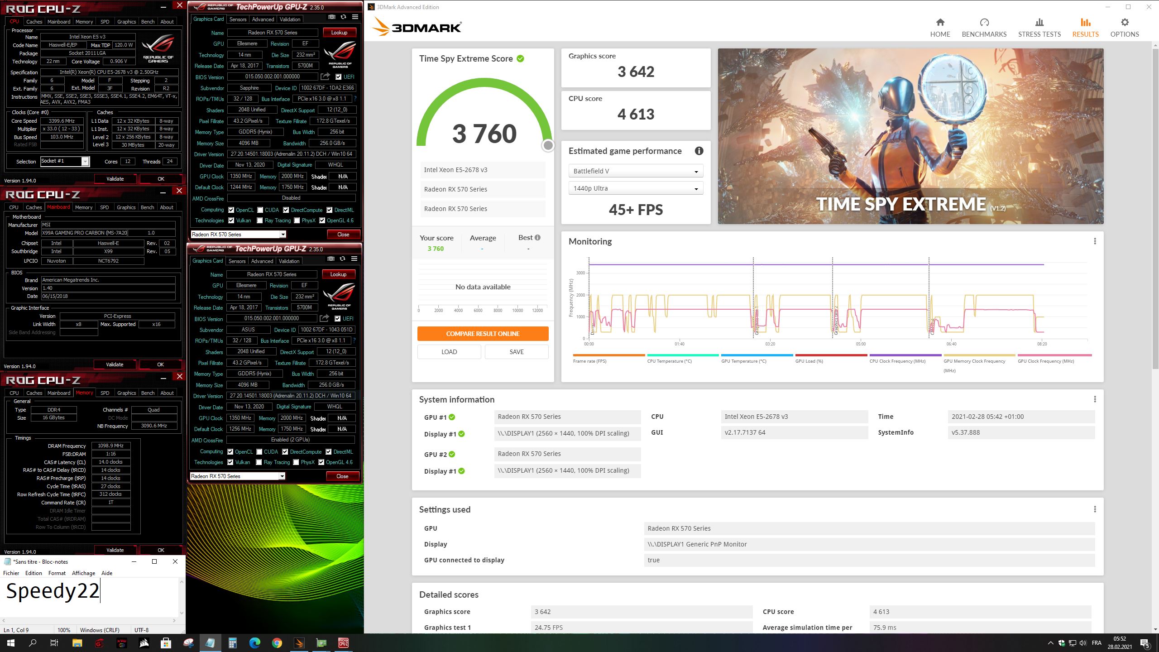Screen dimensions: 1159x652
Task: Open the estimated game performance info icon
Action: [699, 151]
